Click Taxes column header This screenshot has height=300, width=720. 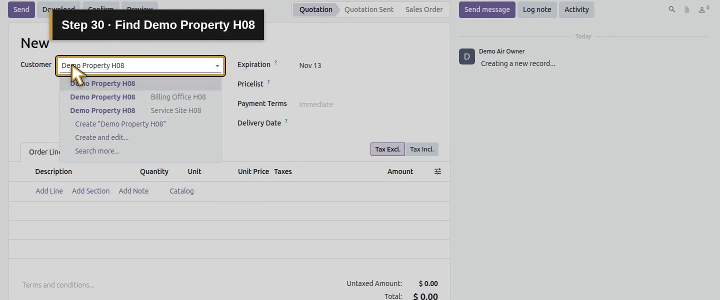coord(283,171)
